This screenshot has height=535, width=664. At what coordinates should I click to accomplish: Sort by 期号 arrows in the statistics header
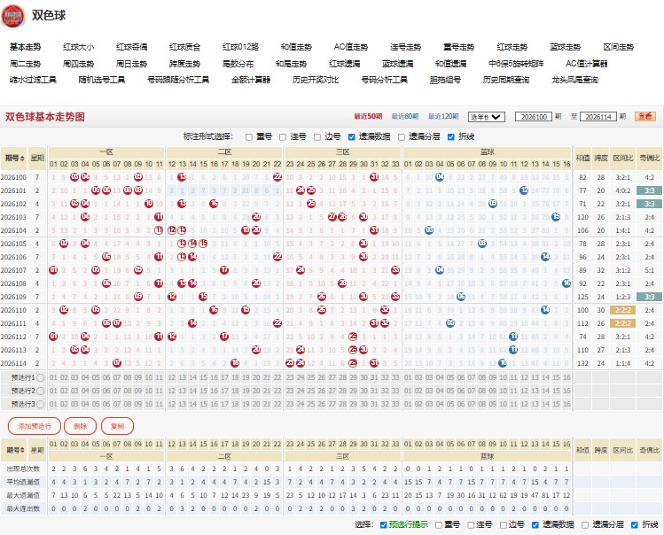(22, 450)
